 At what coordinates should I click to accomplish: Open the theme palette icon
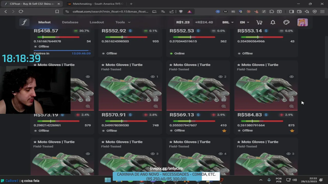coord(286,22)
